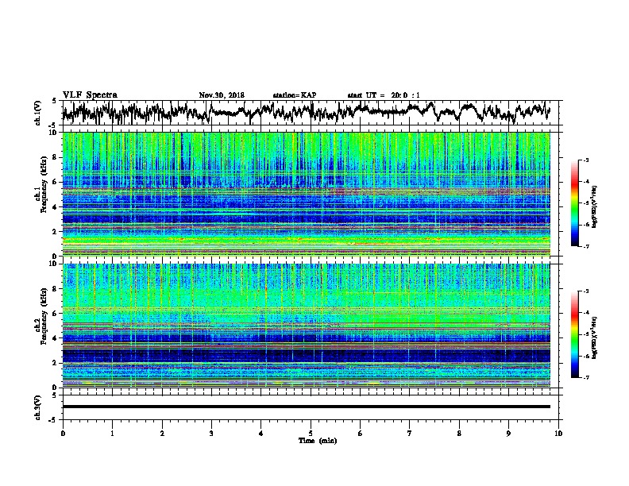This screenshot has width=629, height=486.
Task: Click the thick black ch.3 voltage trace
Action: coord(306,407)
